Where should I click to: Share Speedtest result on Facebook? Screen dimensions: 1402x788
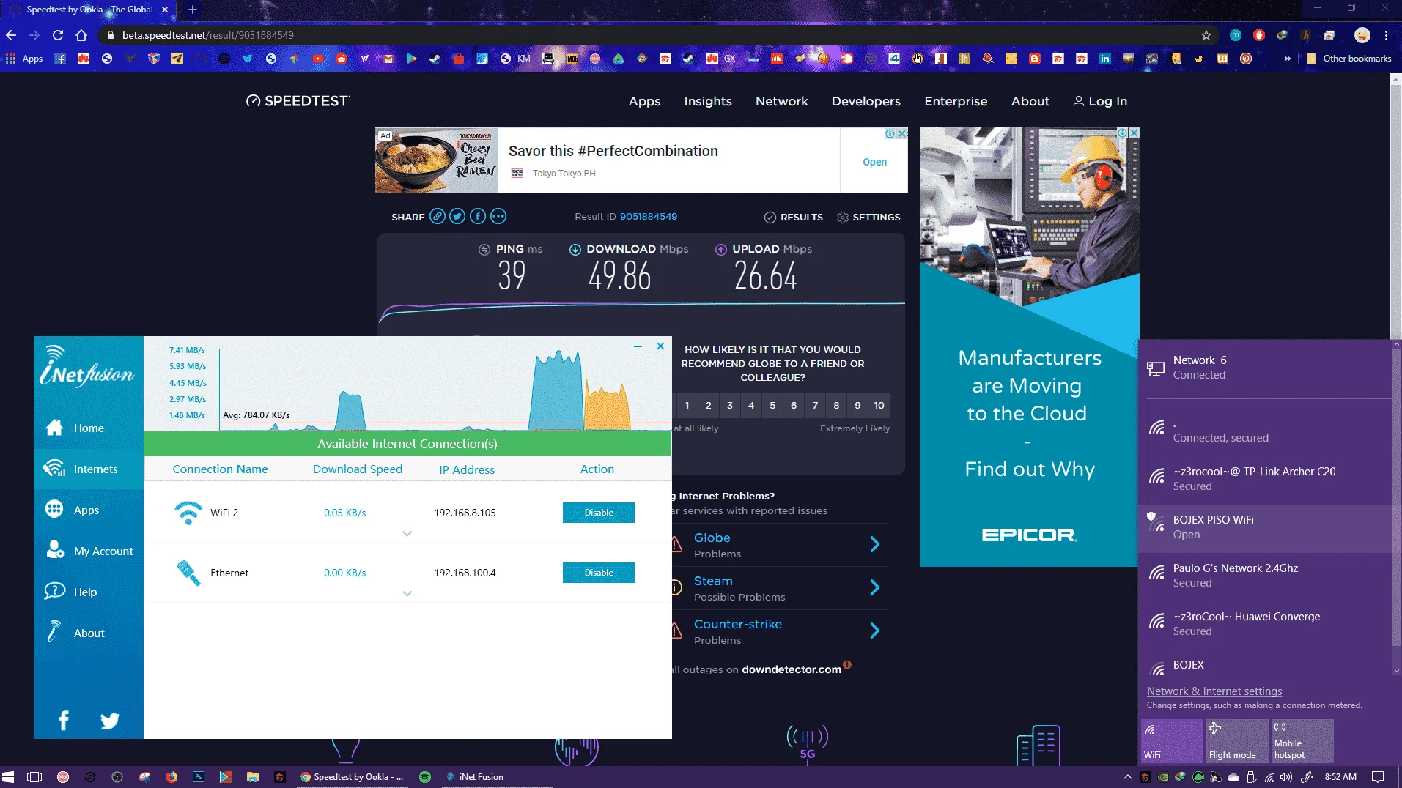[x=478, y=216]
